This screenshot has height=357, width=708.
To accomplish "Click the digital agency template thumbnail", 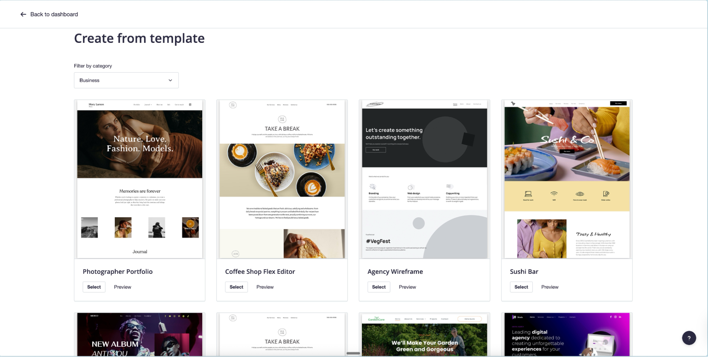I will tap(567, 334).
